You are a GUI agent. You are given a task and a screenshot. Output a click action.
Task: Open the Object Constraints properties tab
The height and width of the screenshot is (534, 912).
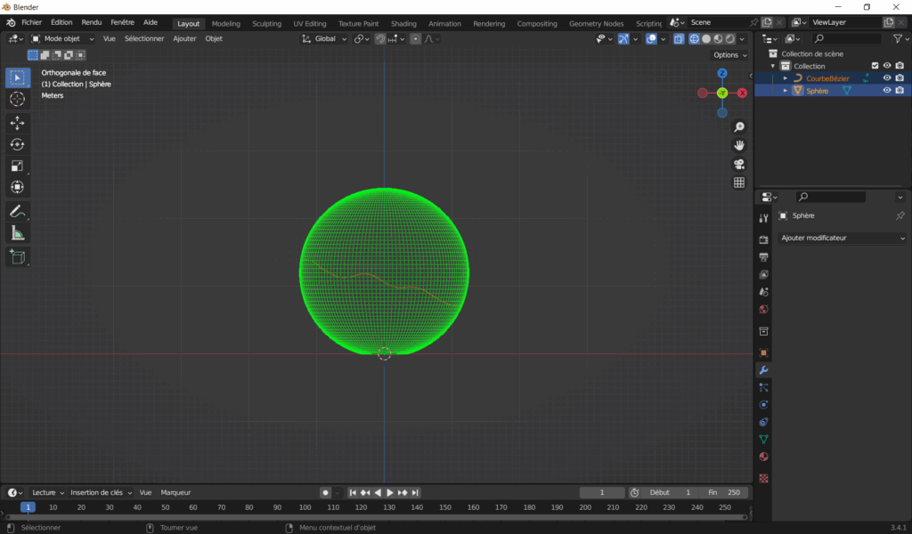pos(763,422)
